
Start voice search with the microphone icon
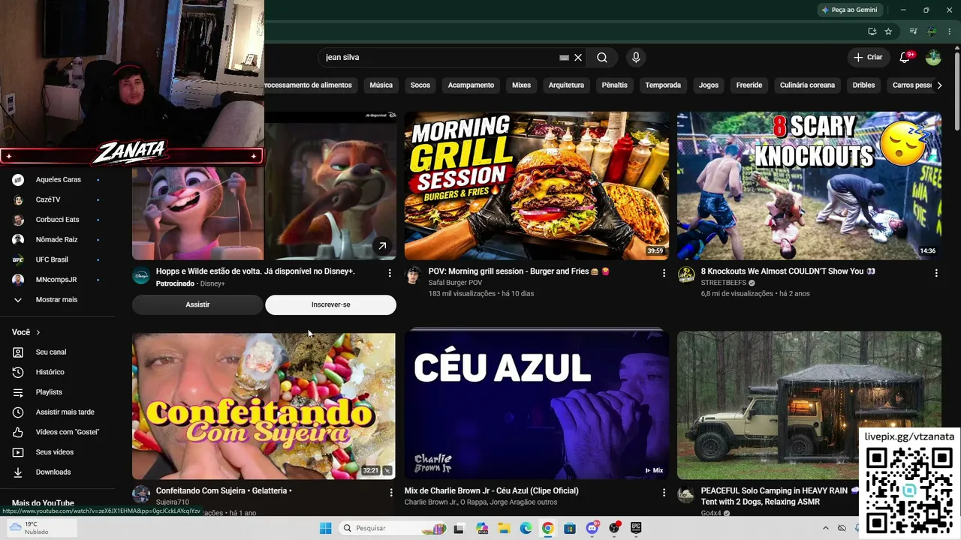[x=636, y=58]
